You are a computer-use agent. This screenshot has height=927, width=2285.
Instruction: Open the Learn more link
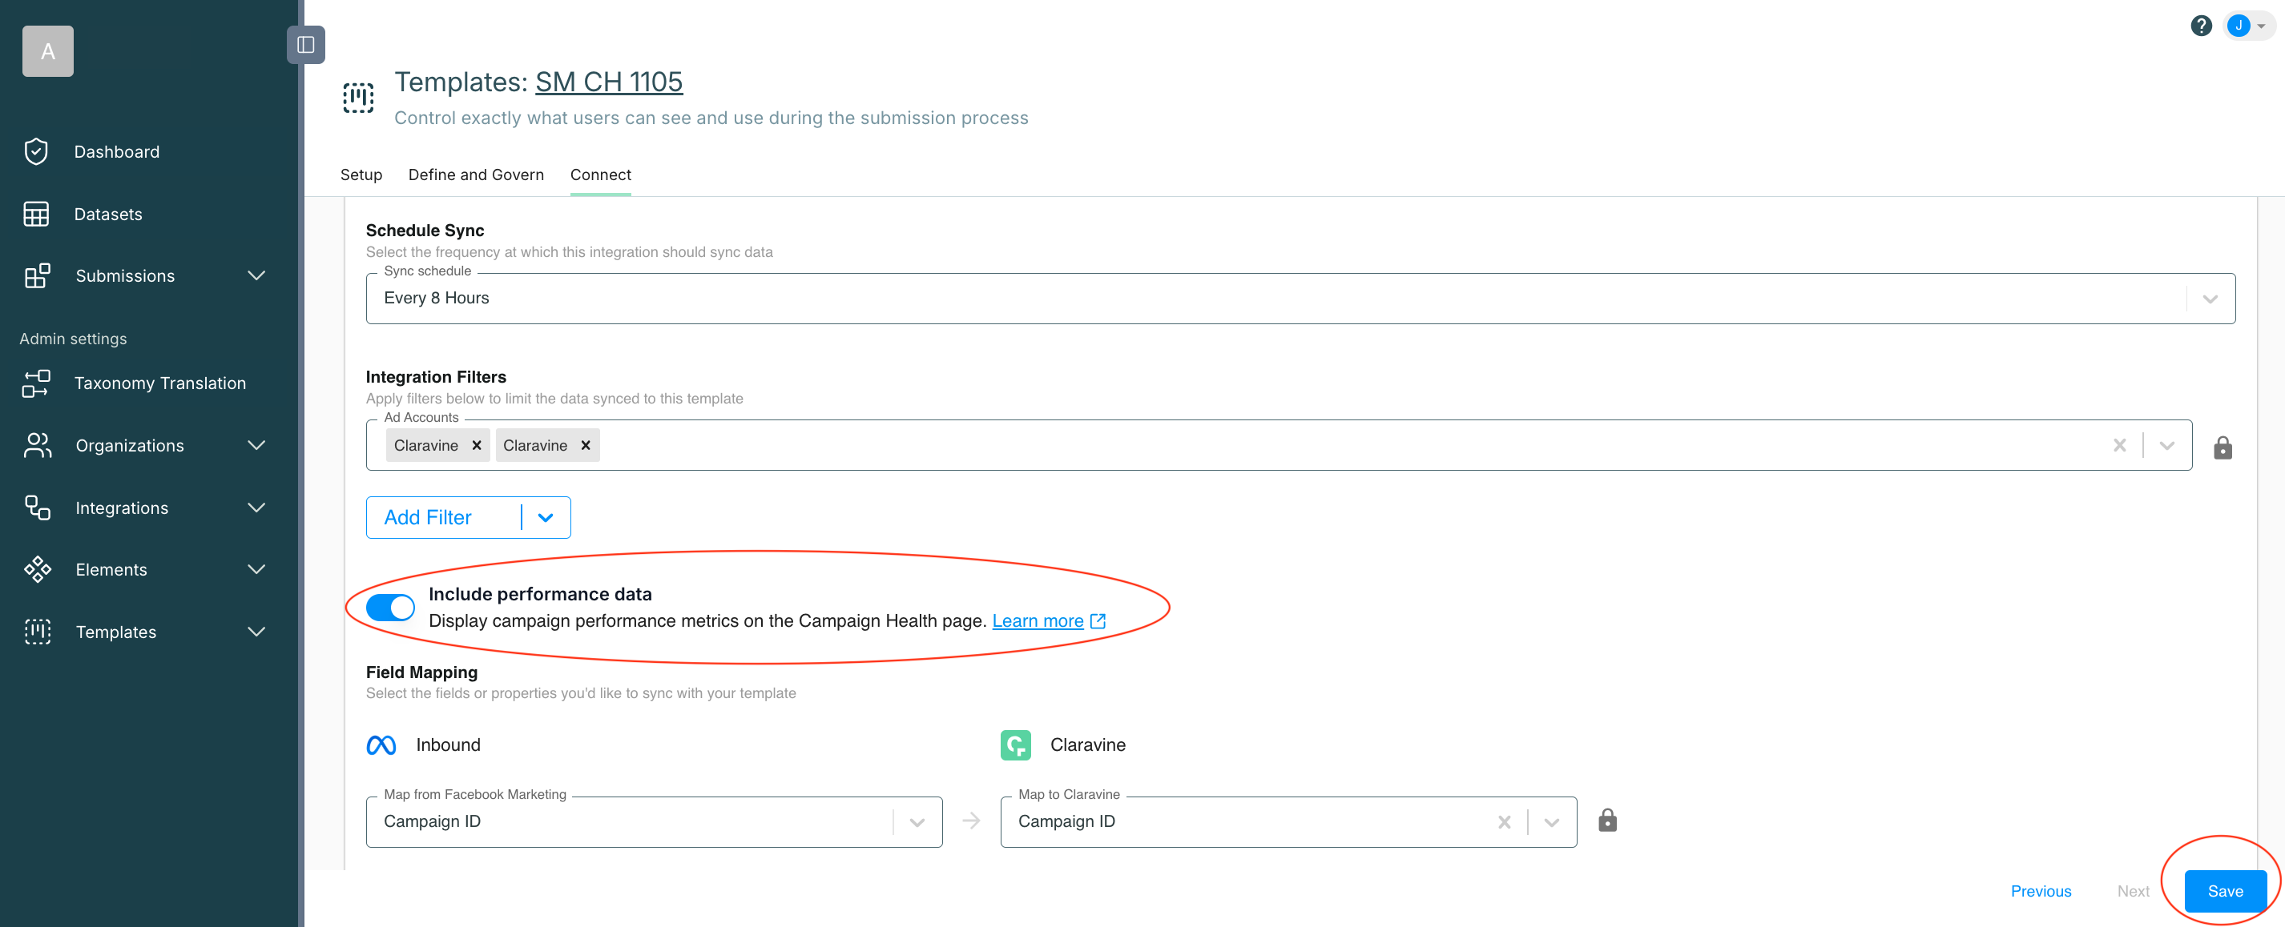coord(1037,621)
